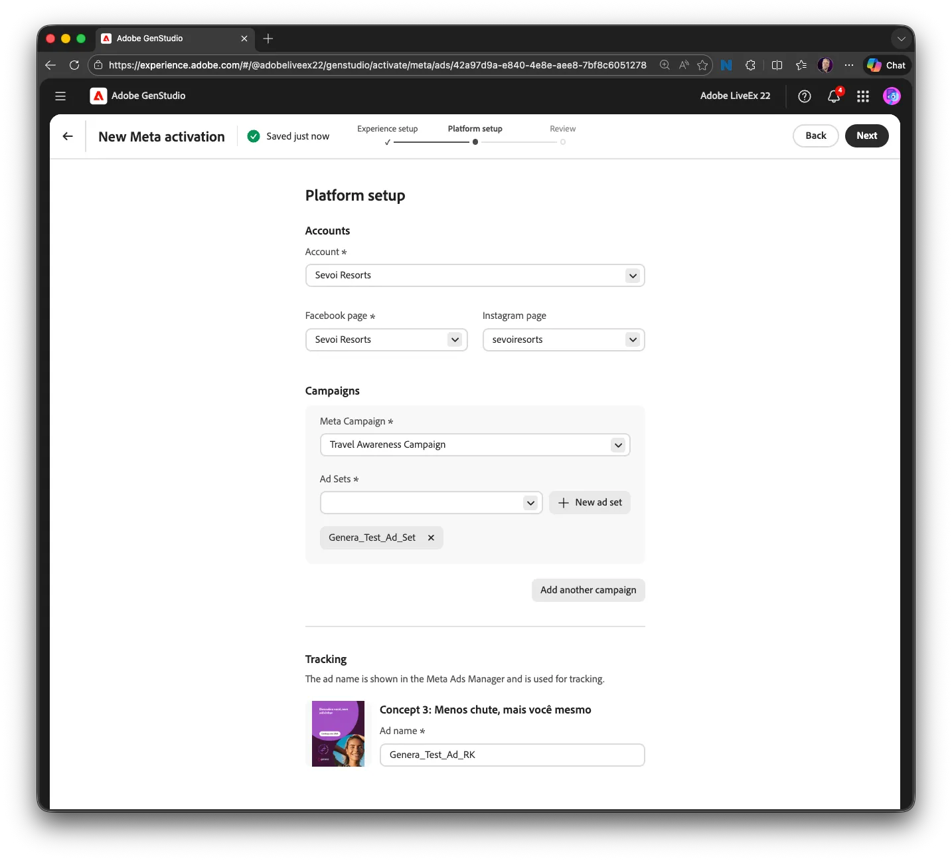Click the Next button

coord(867,136)
